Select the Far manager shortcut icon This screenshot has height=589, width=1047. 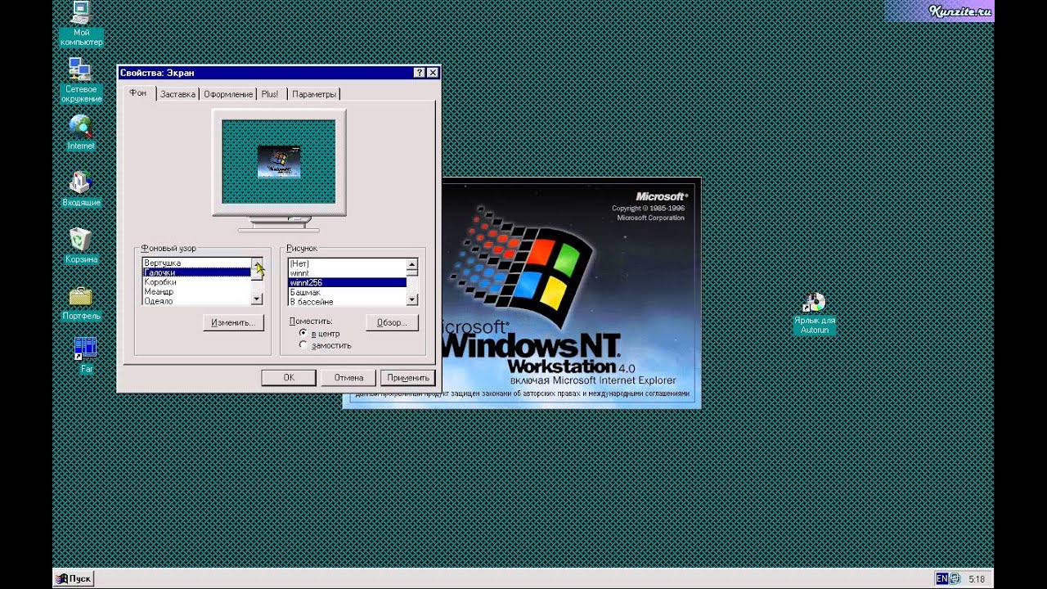coord(86,355)
